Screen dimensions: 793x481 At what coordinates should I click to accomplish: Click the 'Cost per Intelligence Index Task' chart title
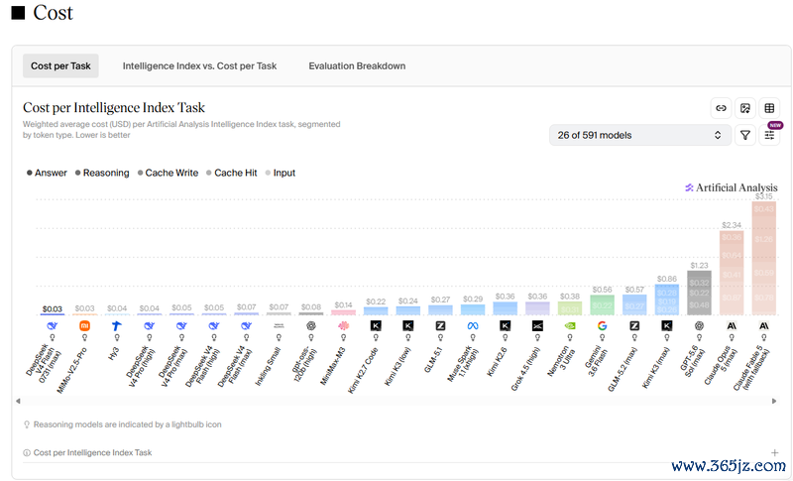pyautogui.click(x=114, y=108)
